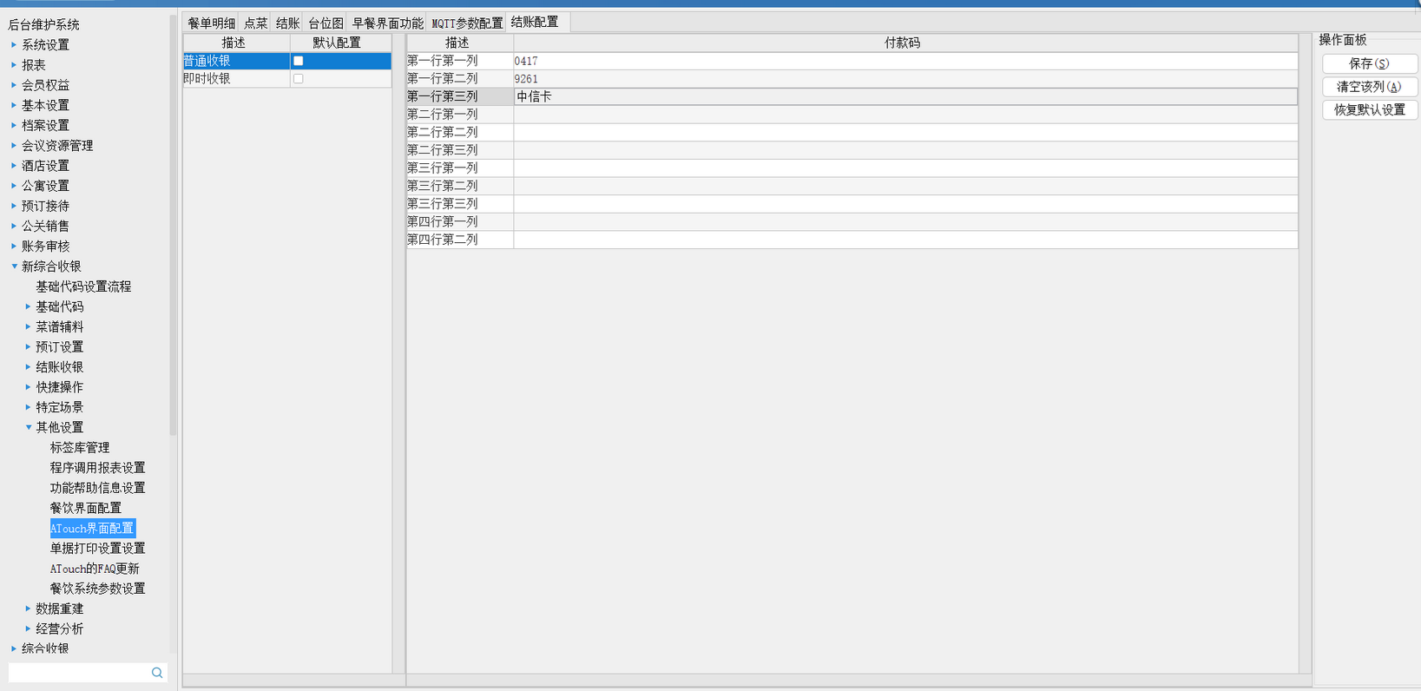Open 餐饮系统参数设置 in the tree
The image size is (1421, 691).
tap(97, 589)
